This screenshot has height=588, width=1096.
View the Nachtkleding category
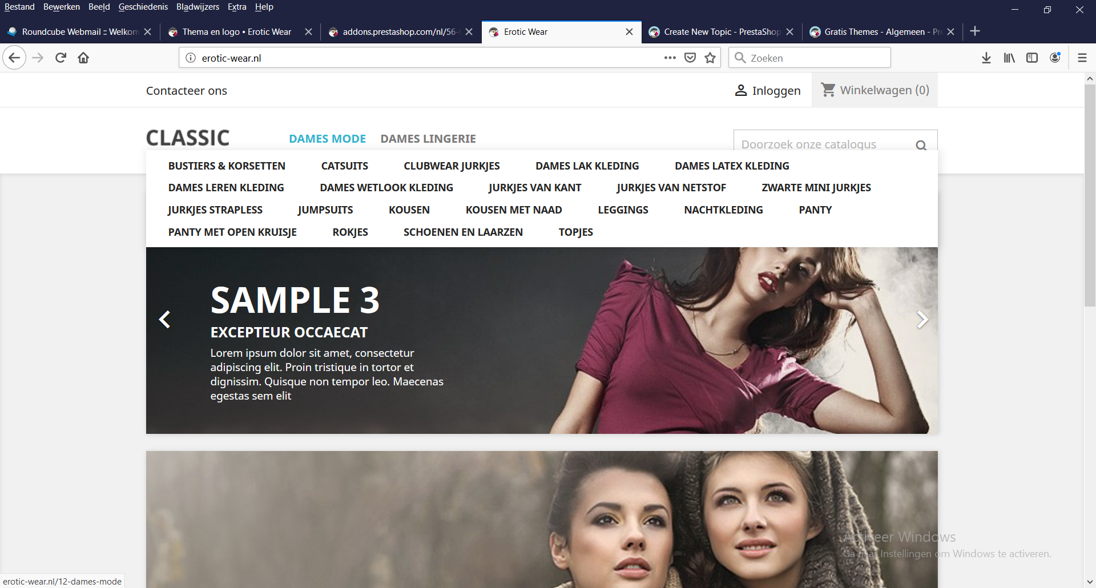coord(723,210)
